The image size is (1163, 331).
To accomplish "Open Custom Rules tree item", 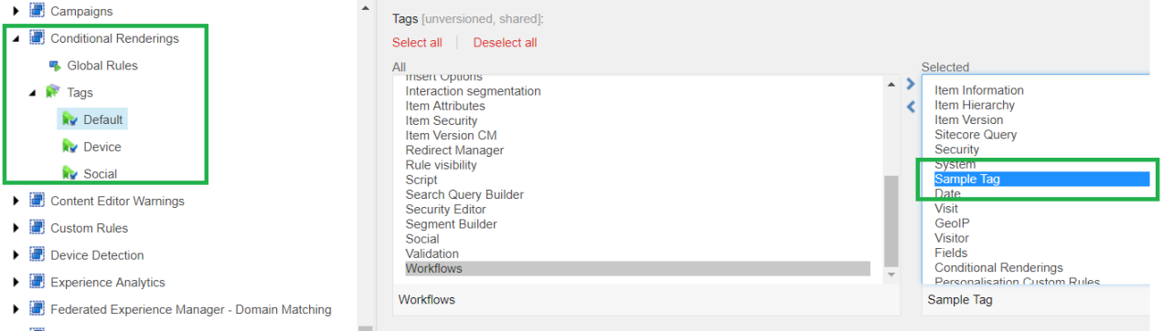I will 89,228.
